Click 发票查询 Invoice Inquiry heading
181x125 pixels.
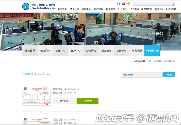pos(36,74)
